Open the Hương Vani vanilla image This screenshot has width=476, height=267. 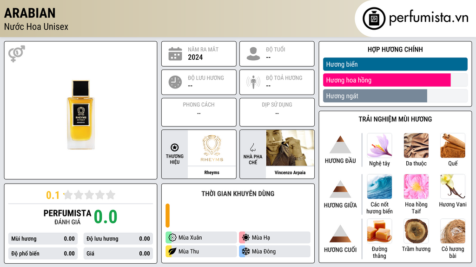tap(453, 186)
